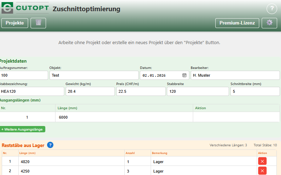Open the Projekte menu
281x175 pixels.
(15, 23)
